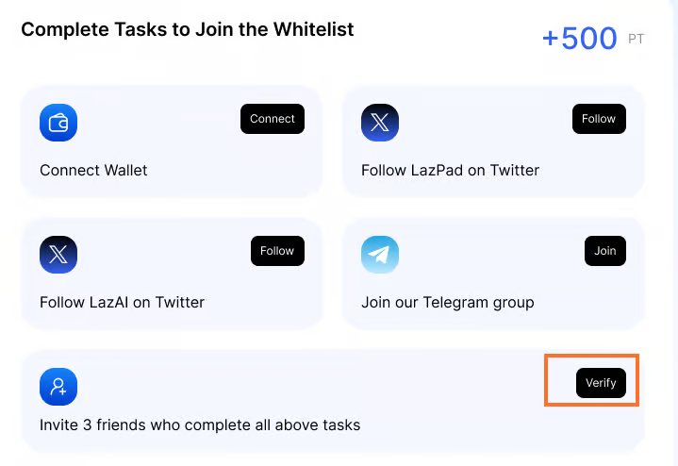
Task: Click the blue wallet icon
Action: point(58,123)
